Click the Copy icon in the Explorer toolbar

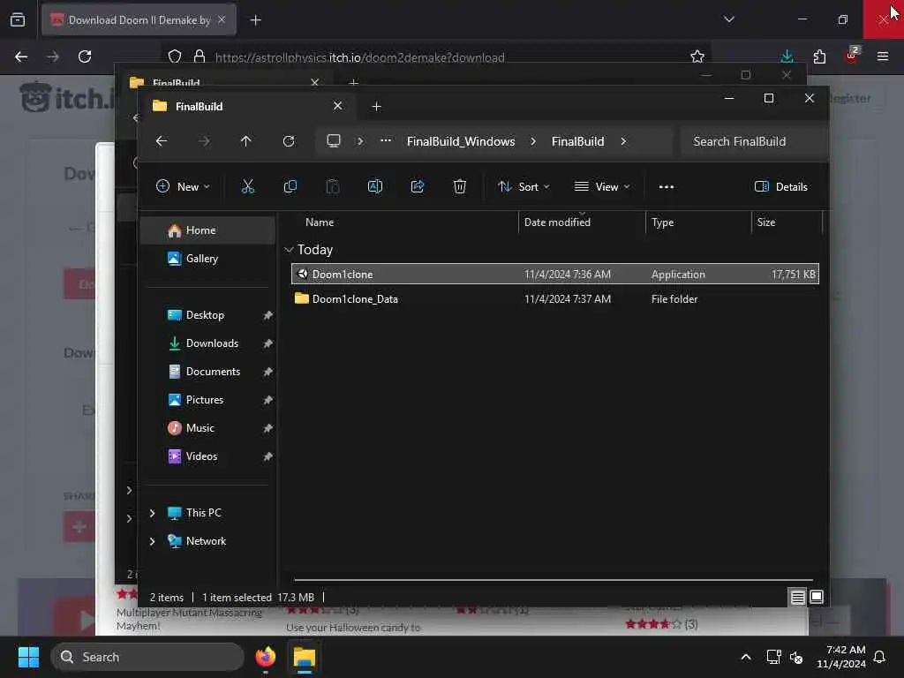(x=290, y=187)
